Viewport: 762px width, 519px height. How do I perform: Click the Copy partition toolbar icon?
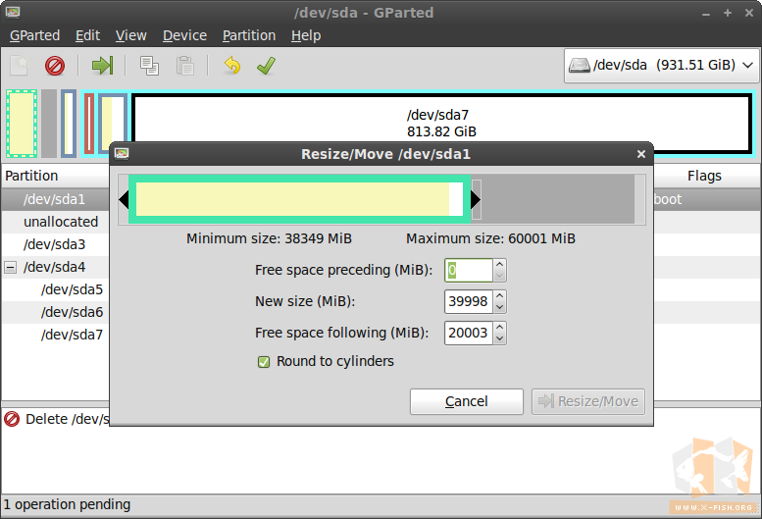[x=149, y=65]
